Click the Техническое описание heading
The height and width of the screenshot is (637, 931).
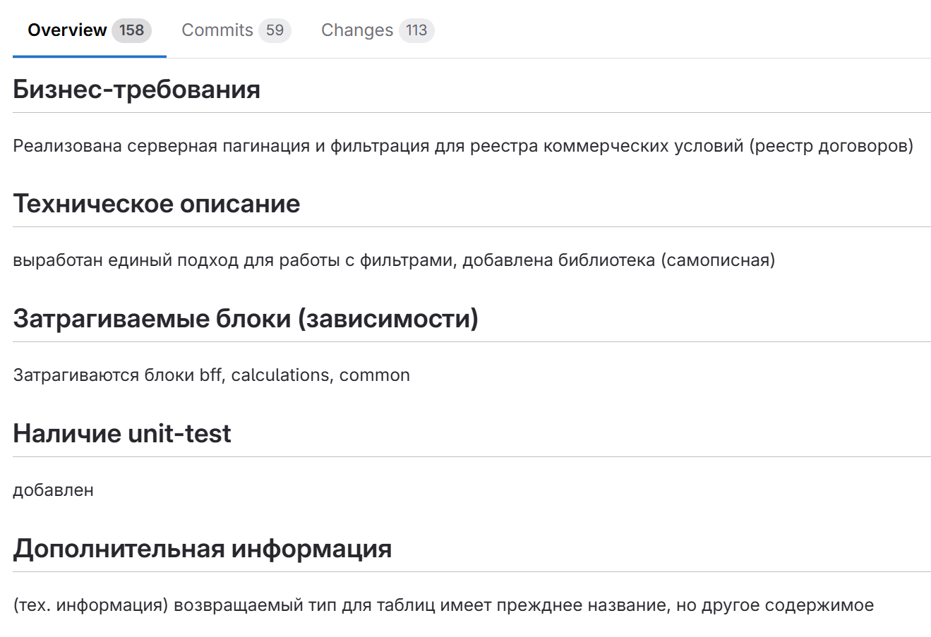(155, 204)
